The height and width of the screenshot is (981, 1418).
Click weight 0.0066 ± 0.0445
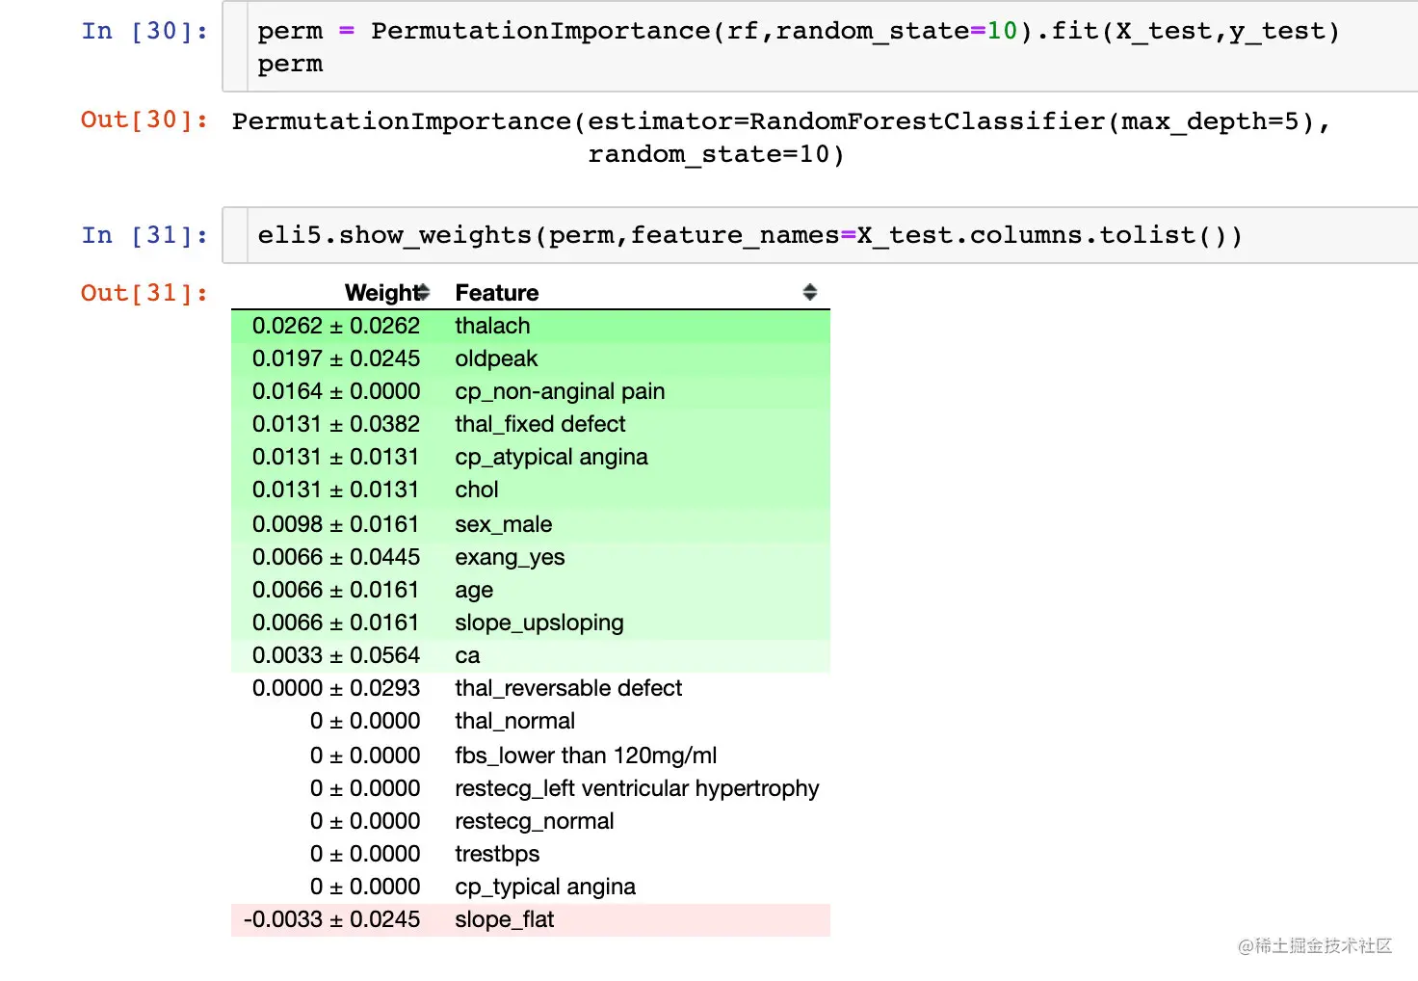[x=336, y=557]
